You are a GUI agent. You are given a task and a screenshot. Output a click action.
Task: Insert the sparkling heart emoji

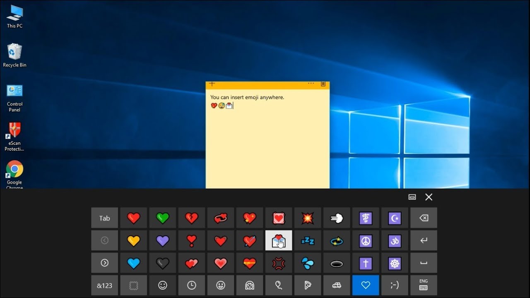click(249, 218)
